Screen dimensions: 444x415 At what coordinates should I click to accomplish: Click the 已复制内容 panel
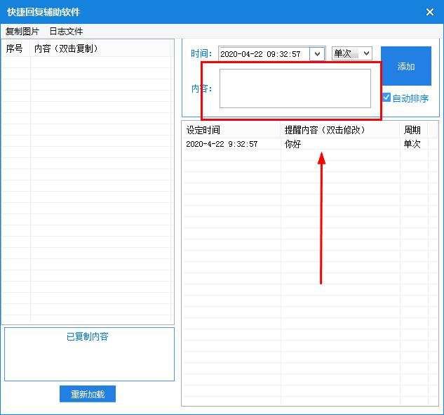pos(89,355)
